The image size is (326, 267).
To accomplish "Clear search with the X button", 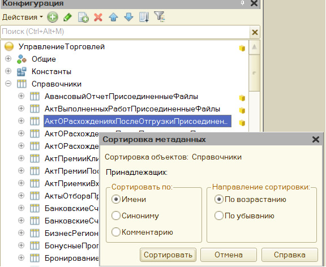I will click(x=255, y=32).
